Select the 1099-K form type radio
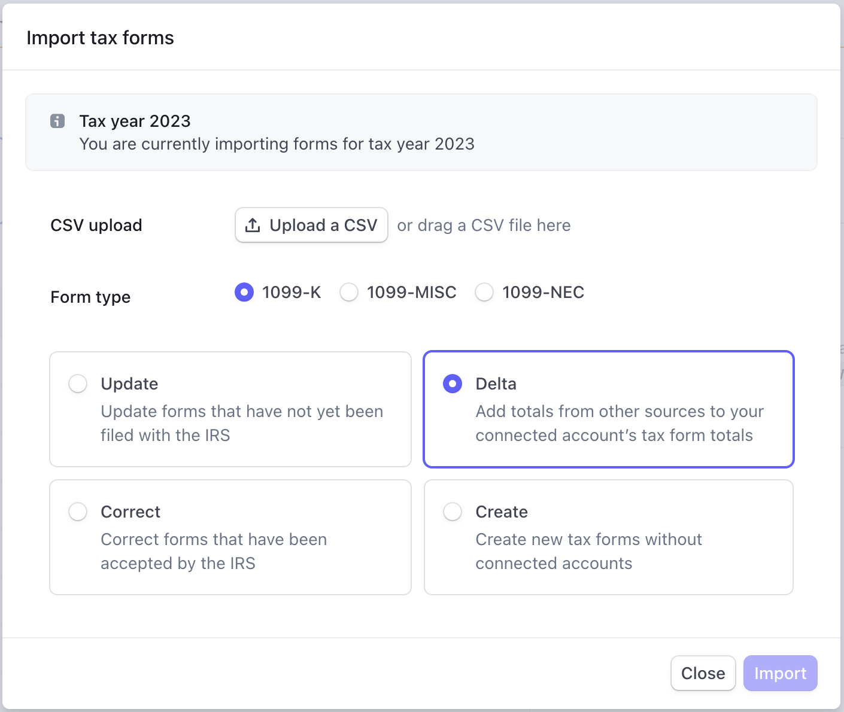The width and height of the screenshot is (844, 712). point(244,292)
